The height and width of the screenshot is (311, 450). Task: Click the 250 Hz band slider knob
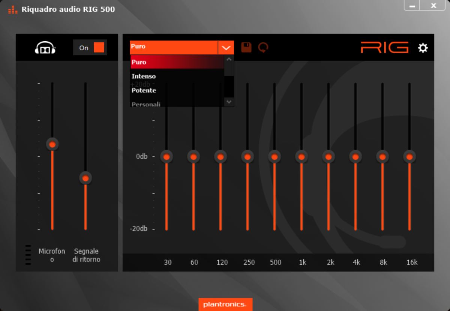click(x=247, y=157)
